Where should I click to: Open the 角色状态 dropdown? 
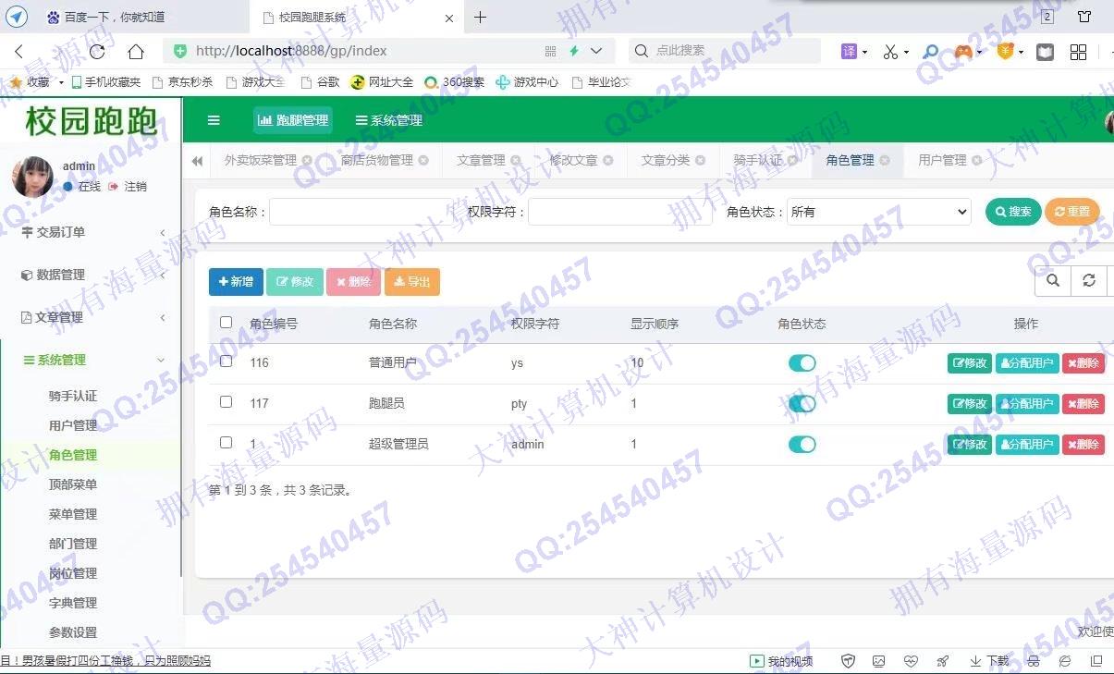(x=878, y=212)
